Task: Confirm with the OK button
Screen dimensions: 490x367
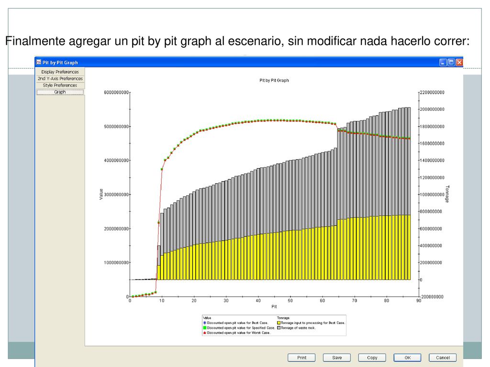Action: (x=408, y=357)
